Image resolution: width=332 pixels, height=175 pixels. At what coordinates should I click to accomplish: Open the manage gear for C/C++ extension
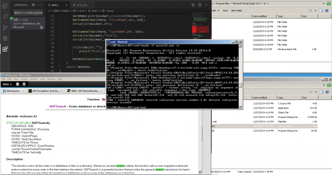click(41, 27)
